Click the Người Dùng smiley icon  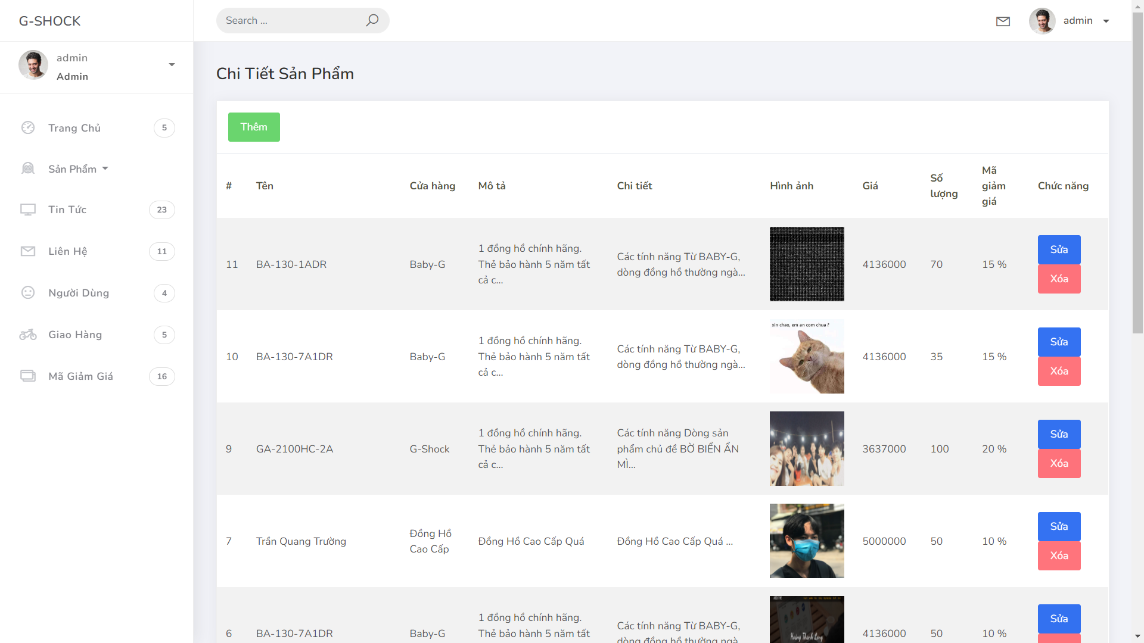(28, 292)
